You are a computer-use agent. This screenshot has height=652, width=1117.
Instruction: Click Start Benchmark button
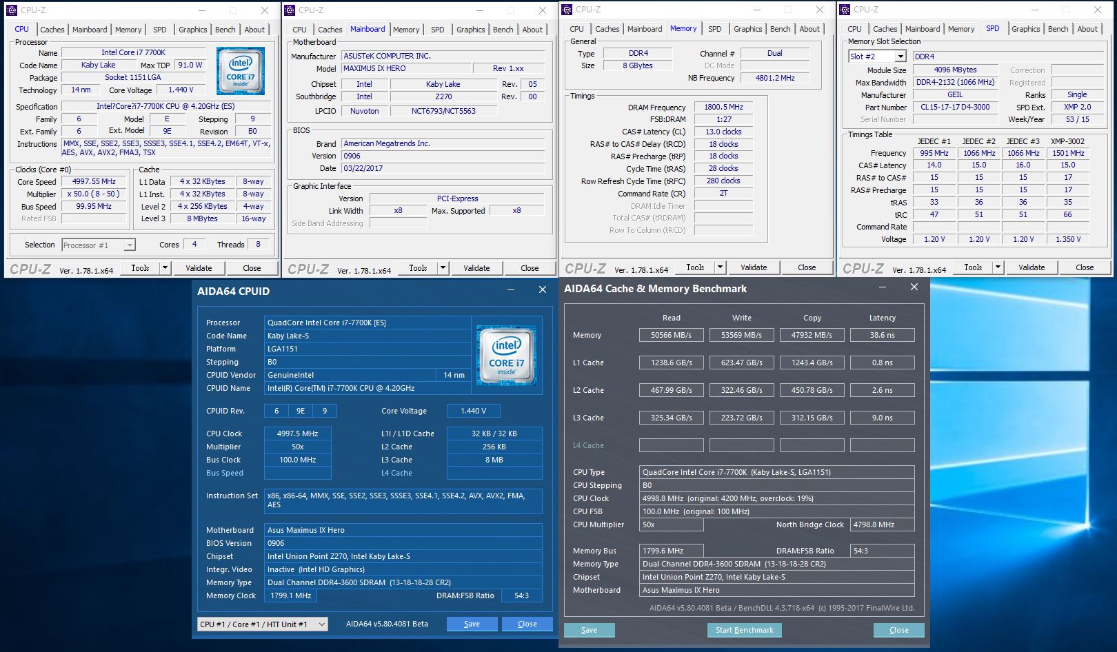[x=745, y=630]
